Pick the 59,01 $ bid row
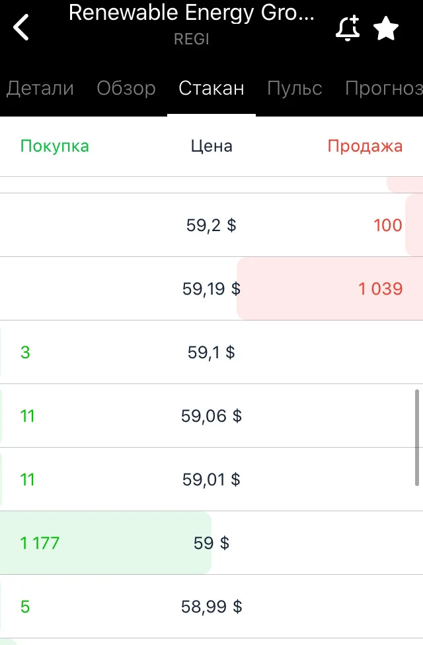Viewport: 423px width, 645px height. coord(211,479)
